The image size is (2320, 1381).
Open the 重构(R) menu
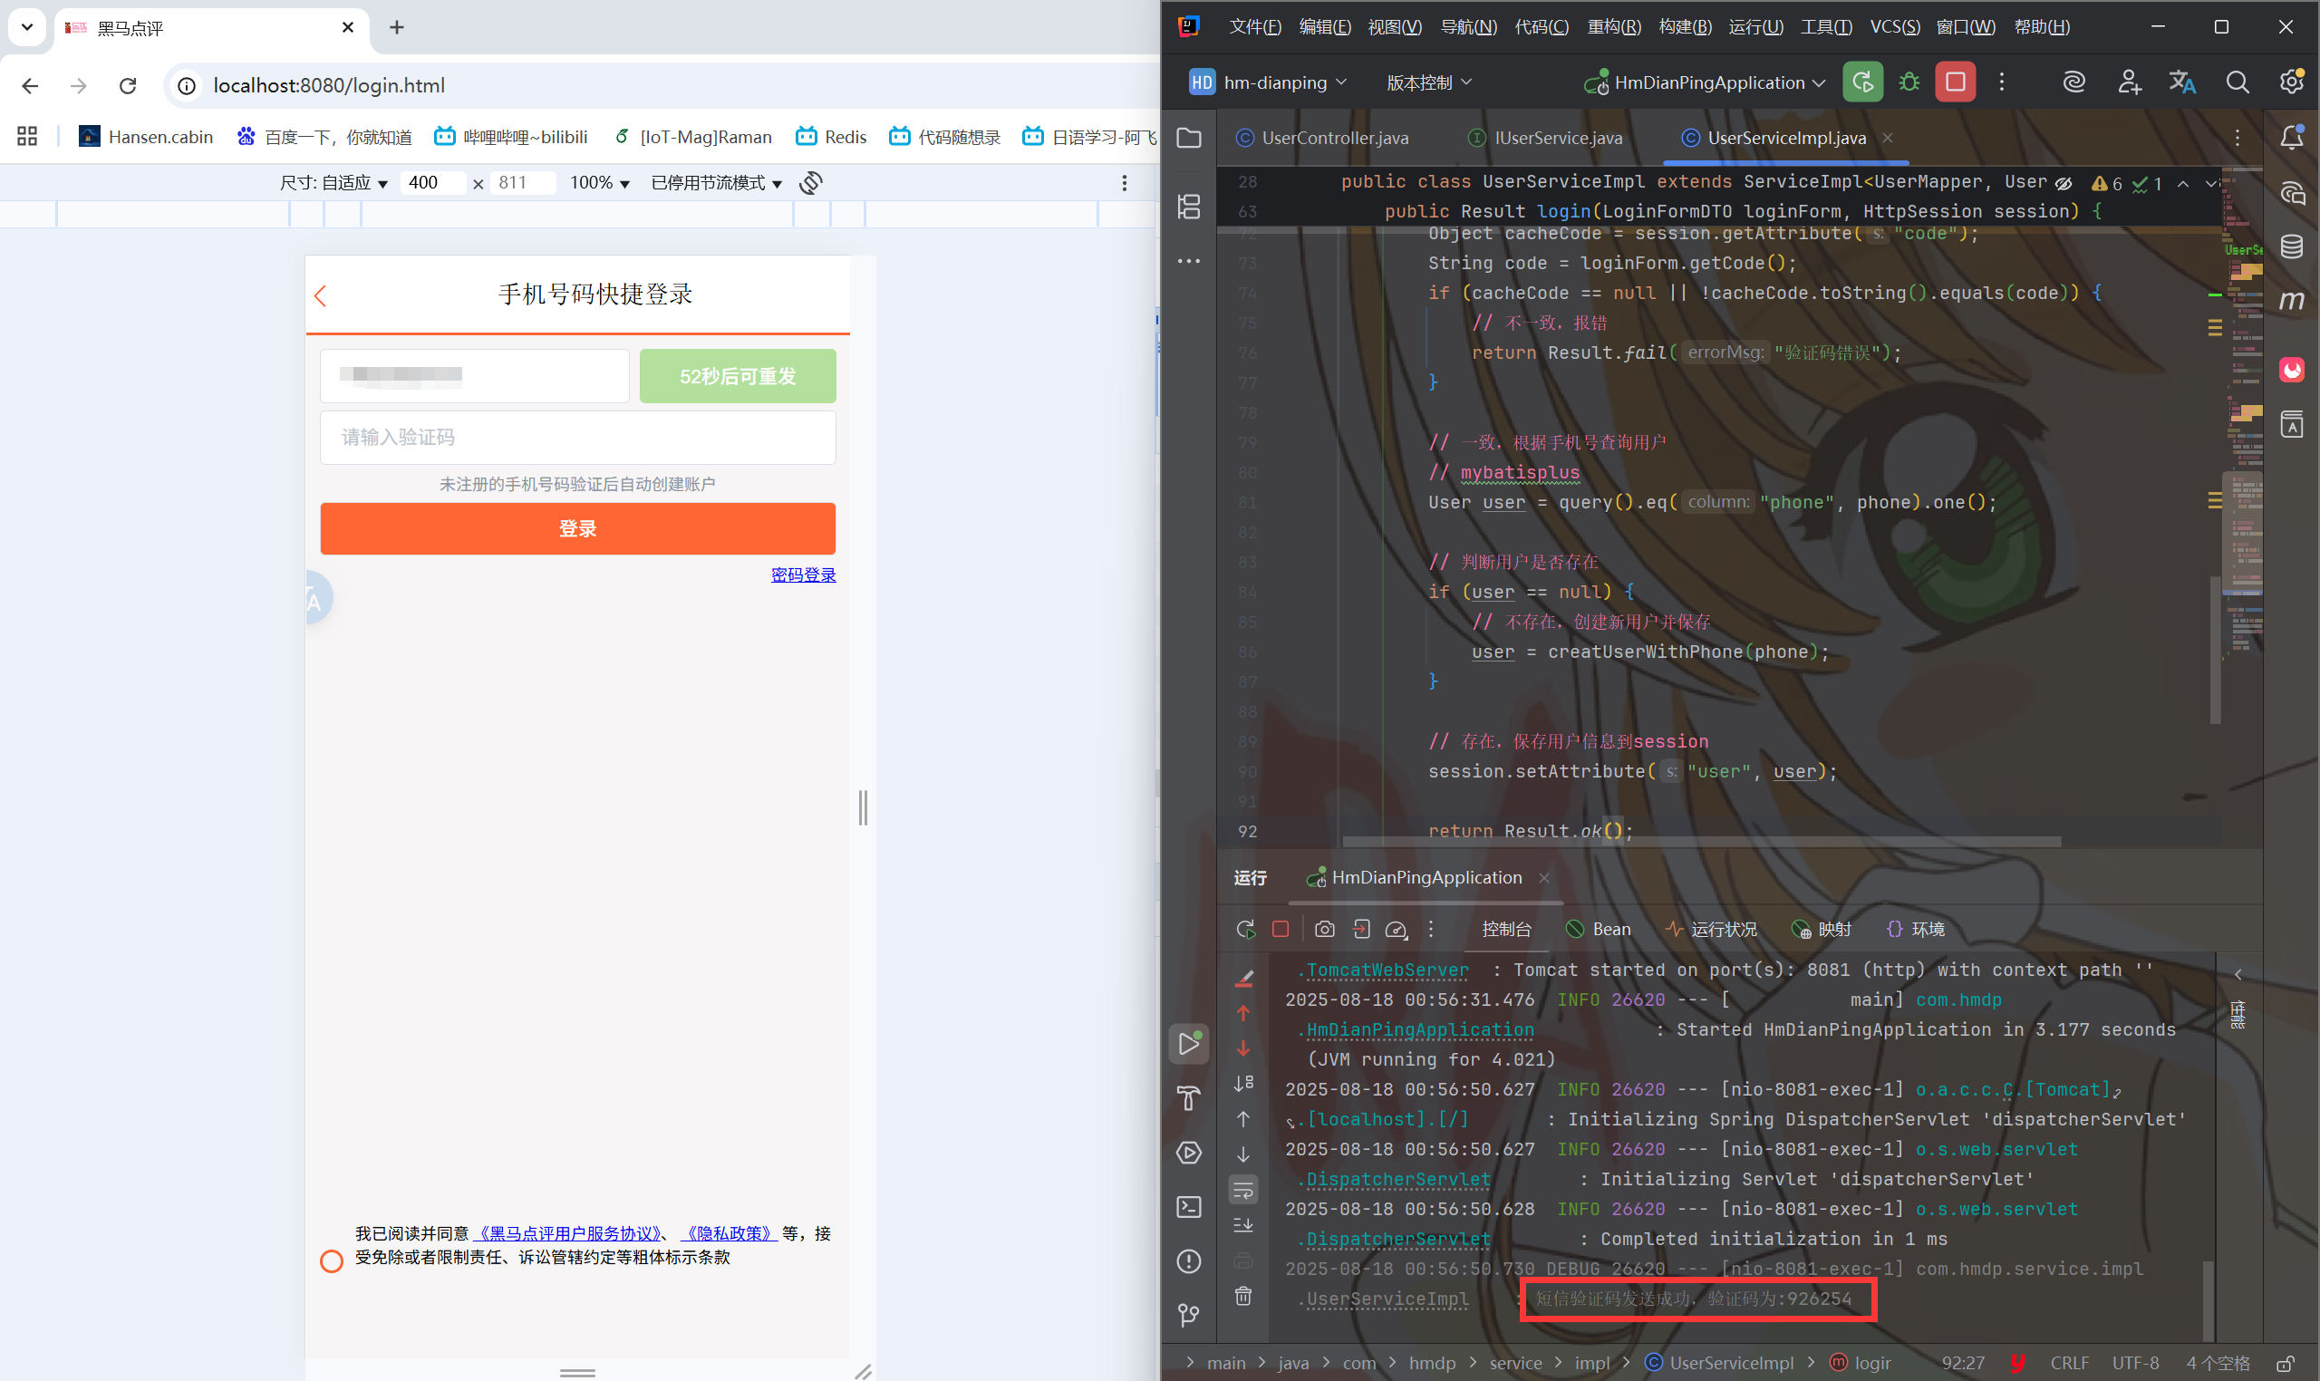[1613, 26]
